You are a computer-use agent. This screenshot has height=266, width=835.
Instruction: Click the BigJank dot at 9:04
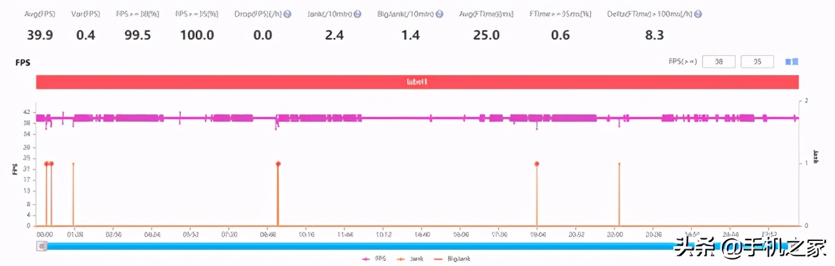click(x=537, y=164)
